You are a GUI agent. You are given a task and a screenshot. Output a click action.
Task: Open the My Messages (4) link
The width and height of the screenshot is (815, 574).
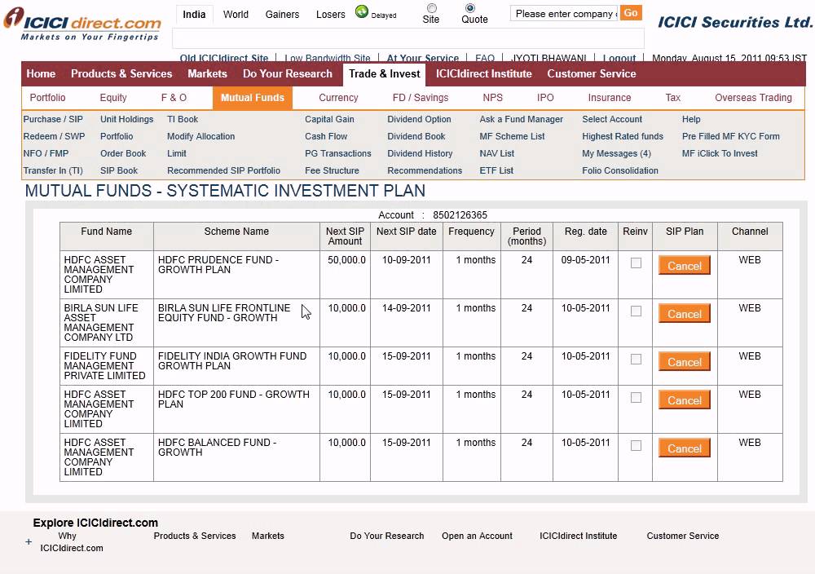click(x=616, y=153)
